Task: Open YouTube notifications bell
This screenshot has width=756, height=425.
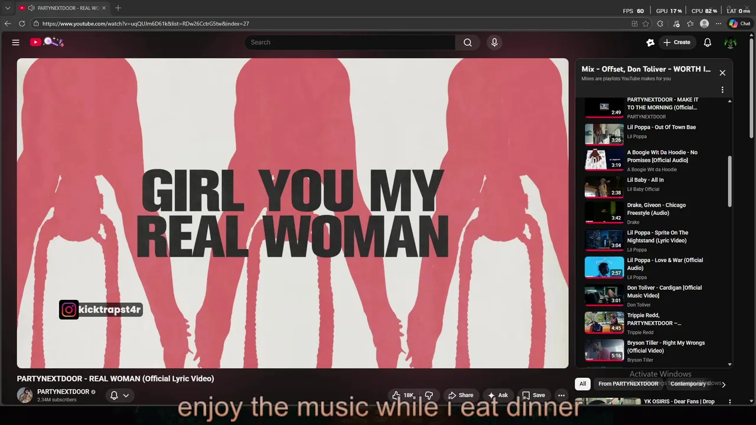Action: [x=708, y=42]
